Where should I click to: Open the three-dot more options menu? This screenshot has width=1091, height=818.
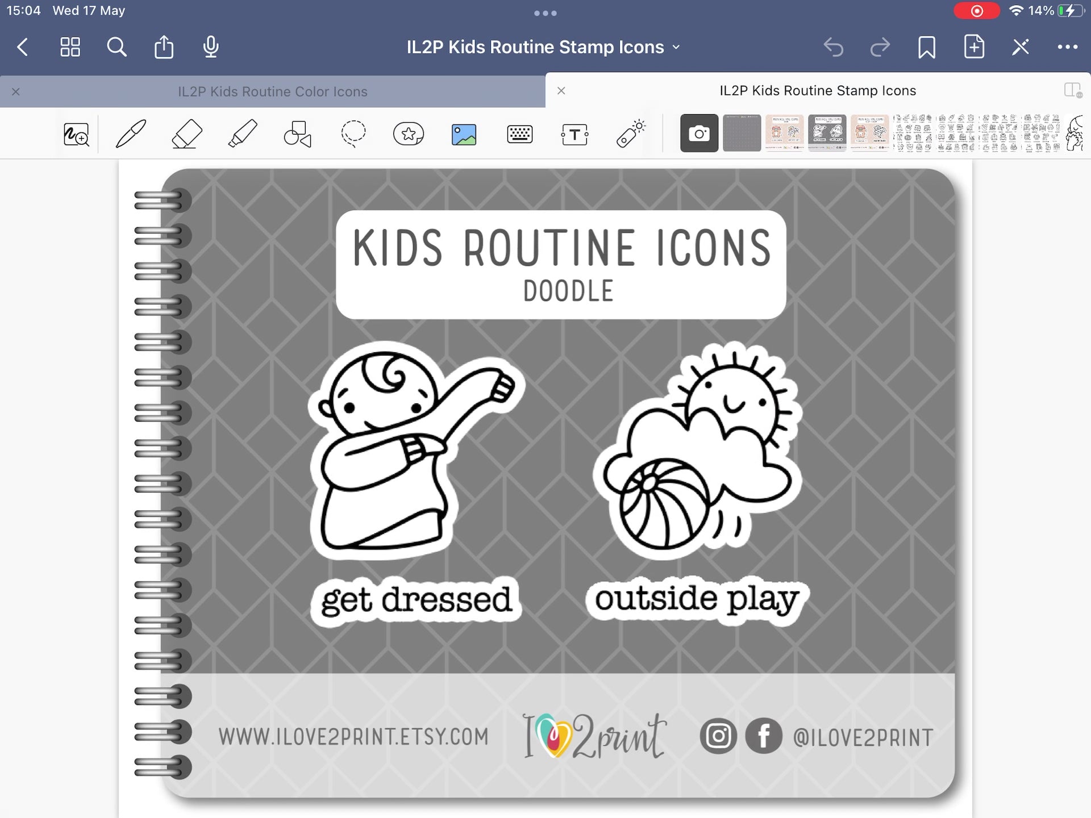pyautogui.click(x=1067, y=47)
